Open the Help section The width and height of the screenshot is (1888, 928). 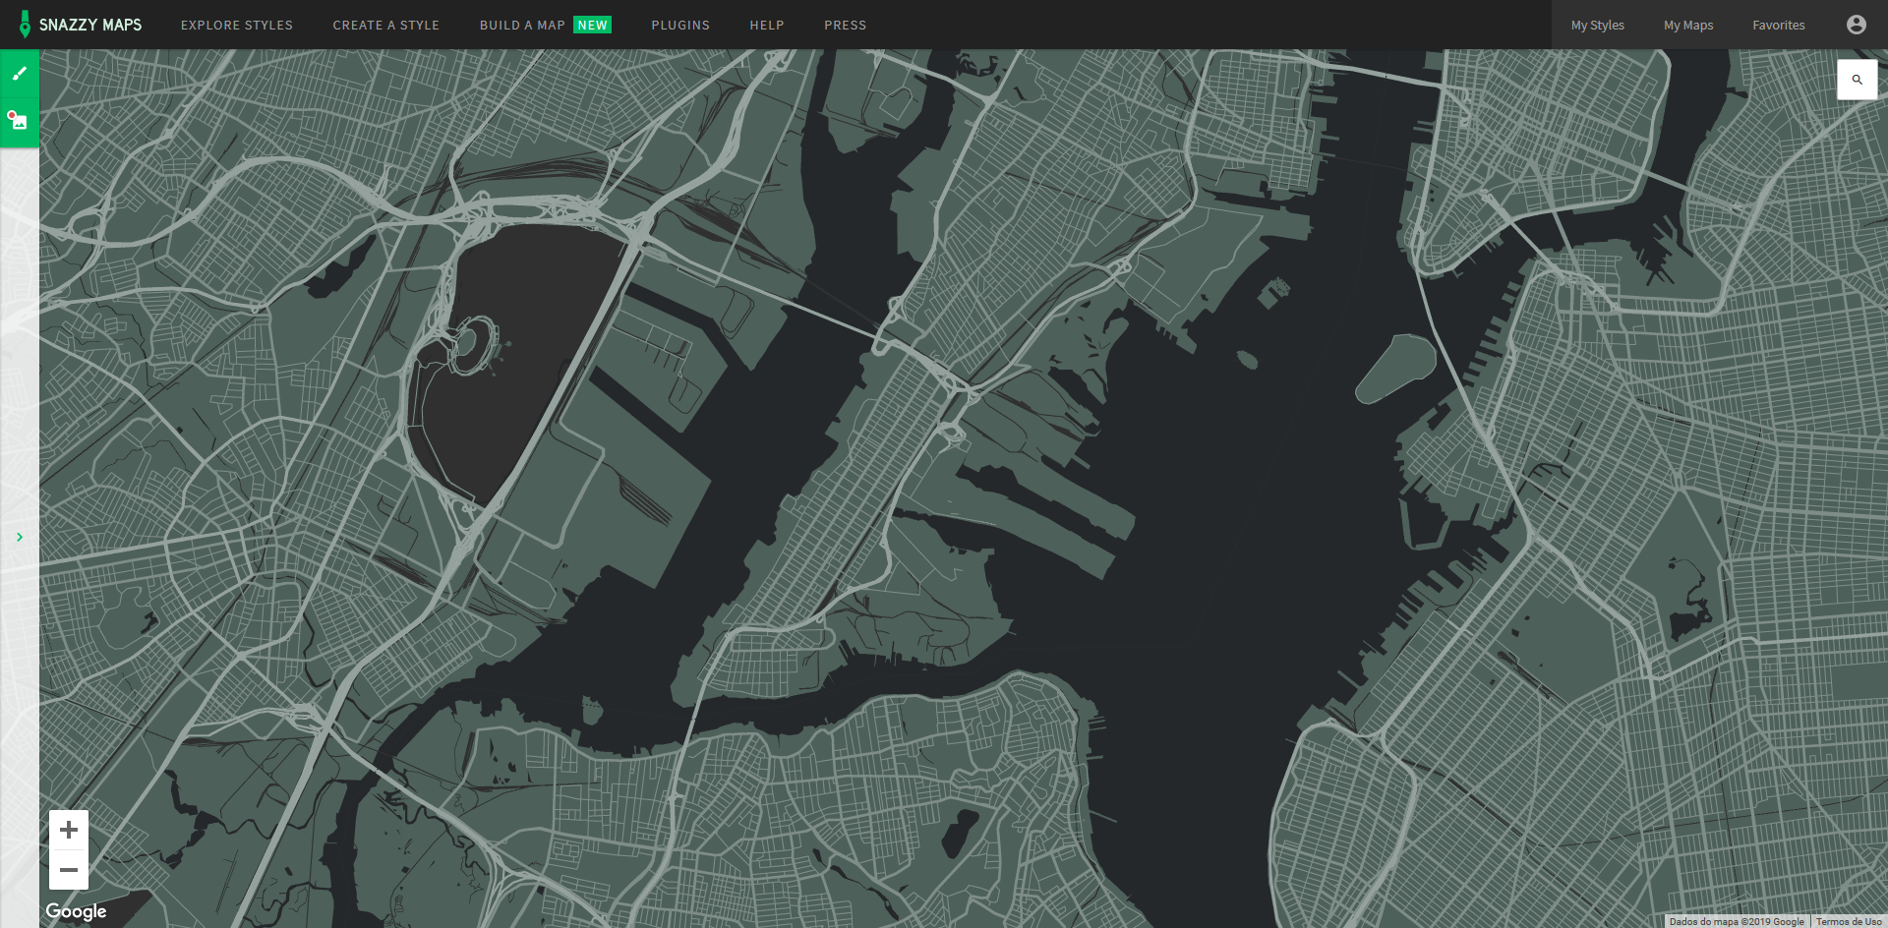(x=767, y=25)
